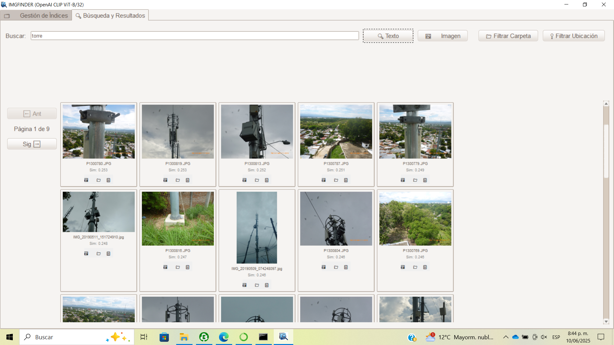Click image icon below P1300779.JPG result

[403, 180]
